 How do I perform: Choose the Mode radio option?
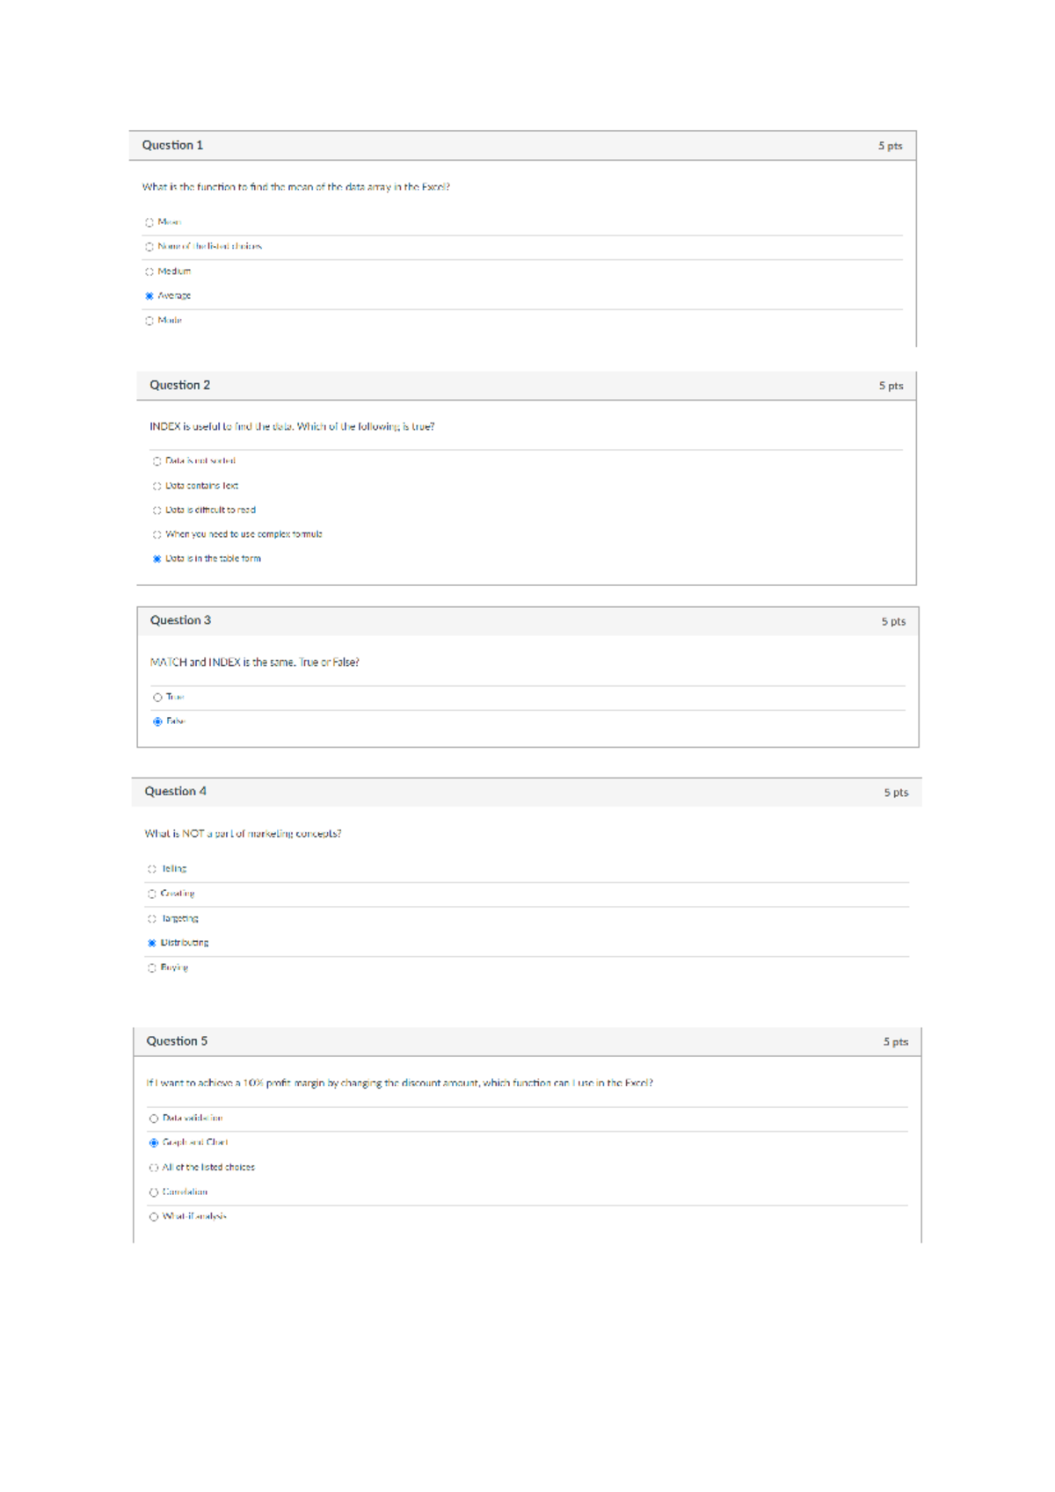149,321
